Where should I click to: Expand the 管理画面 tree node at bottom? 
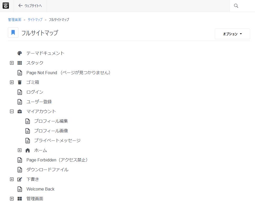[x=12, y=199]
